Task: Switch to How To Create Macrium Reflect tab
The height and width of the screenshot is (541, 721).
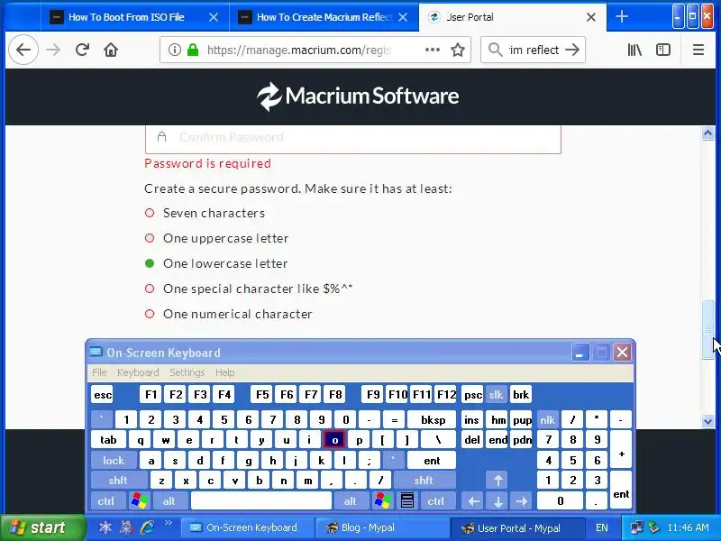Action: tap(324, 17)
